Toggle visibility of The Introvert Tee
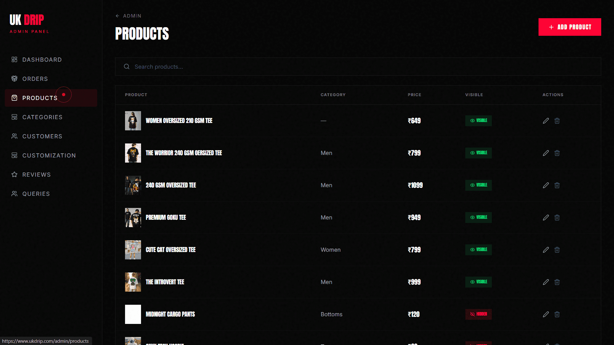This screenshot has height=345, width=614. [x=478, y=282]
